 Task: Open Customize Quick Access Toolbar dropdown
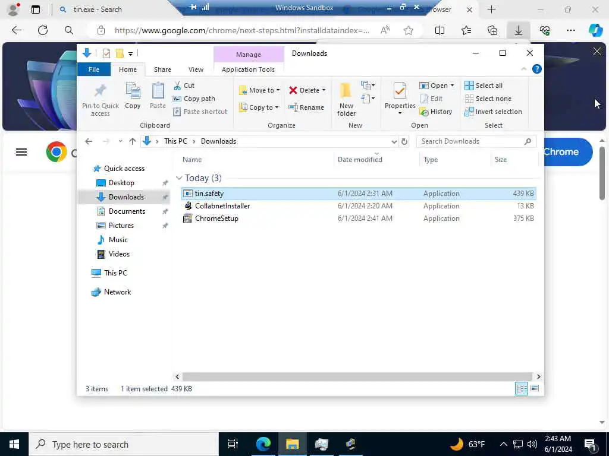[x=130, y=53]
